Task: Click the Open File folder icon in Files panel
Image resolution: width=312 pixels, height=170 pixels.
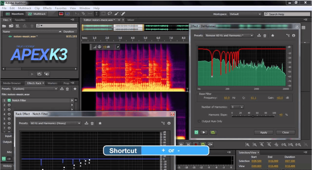Action: click(4, 26)
